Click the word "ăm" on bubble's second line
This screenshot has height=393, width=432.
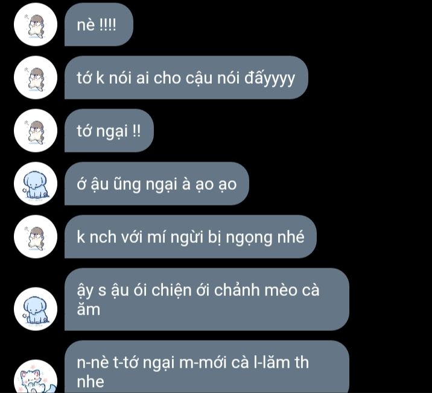coord(89,309)
